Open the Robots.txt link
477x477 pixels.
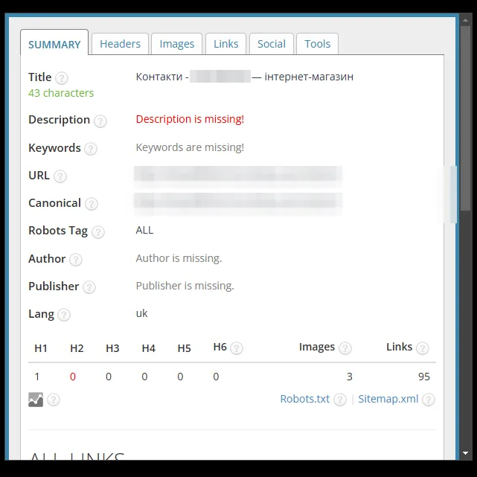[x=305, y=399]
